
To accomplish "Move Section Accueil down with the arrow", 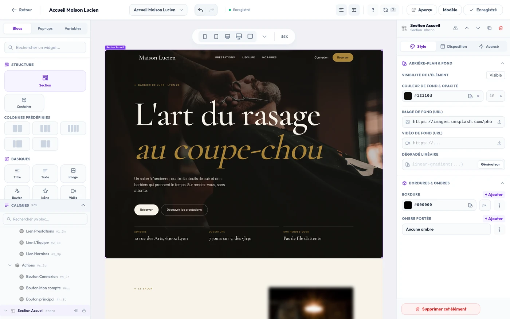I will pos(478,28).
